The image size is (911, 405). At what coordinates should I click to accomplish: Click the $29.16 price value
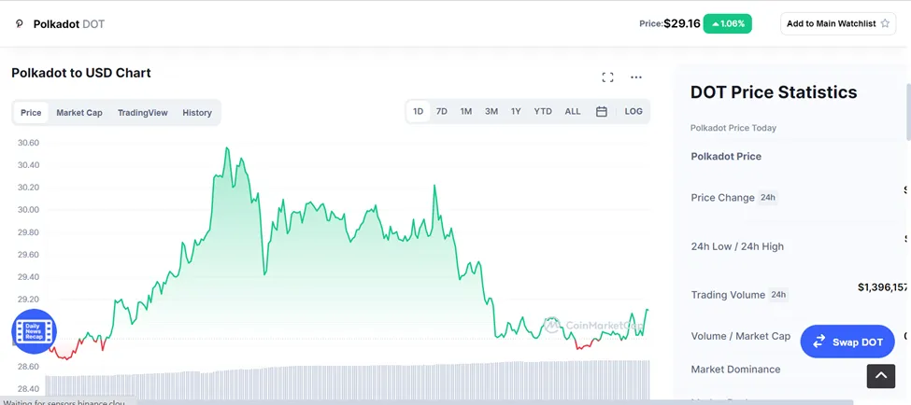coord(682,23)
